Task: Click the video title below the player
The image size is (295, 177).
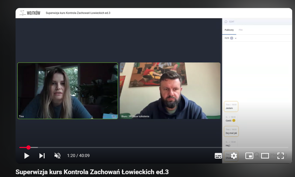Action: click(92, 172)
